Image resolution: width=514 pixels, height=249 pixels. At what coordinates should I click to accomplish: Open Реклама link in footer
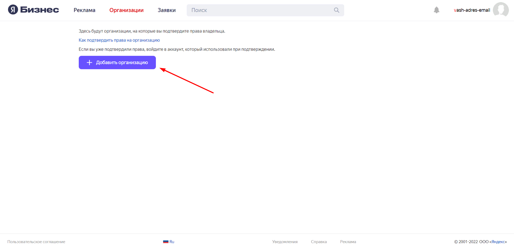(348, 242)
